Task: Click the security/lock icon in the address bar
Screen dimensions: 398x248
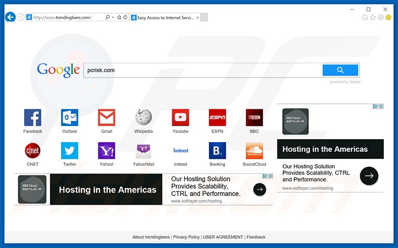Action: [119, 17]
